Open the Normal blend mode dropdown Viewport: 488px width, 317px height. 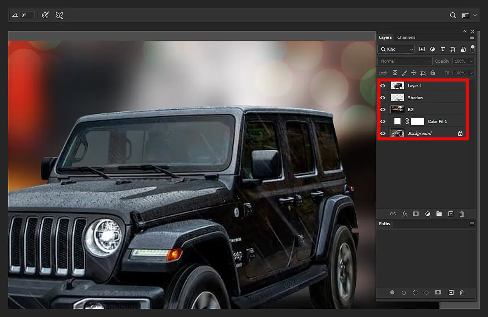(405, 61)
